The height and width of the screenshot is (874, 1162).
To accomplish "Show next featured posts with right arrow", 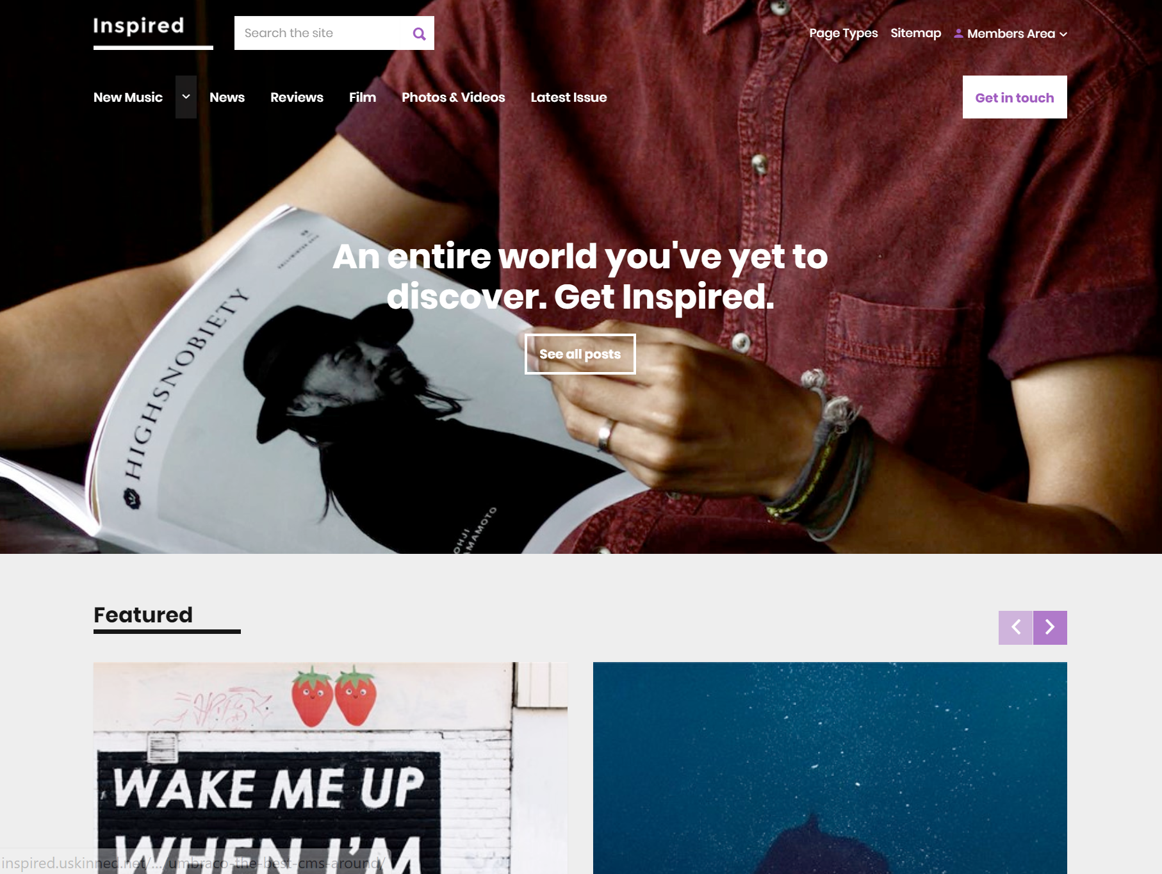I will pos(1050,627).
